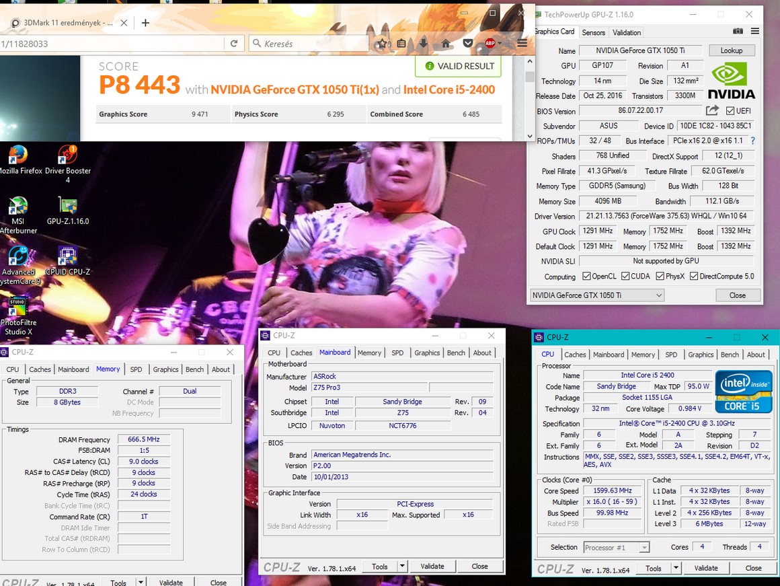This screenshot has width=780, height=586.
Task: Click the Firefox reload page icon
Action: coord(234,43)
